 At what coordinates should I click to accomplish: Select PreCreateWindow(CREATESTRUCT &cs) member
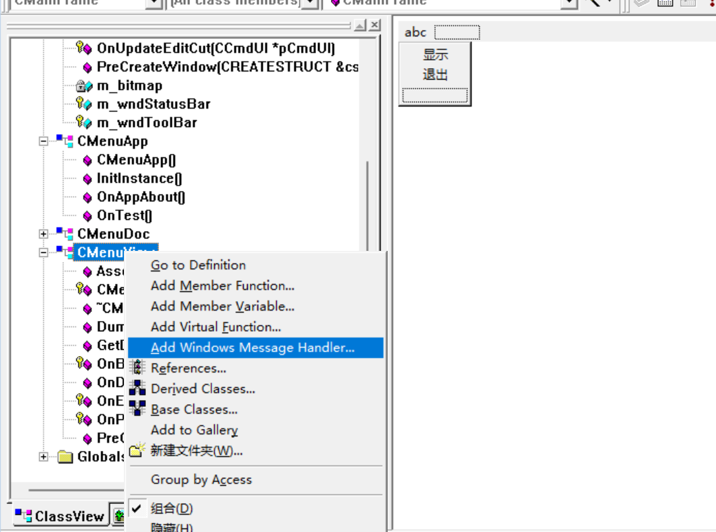click(227, 67)
